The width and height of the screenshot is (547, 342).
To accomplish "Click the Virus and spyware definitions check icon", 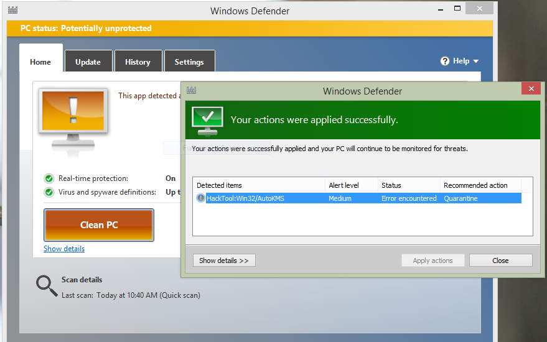I will pos(49,192).
